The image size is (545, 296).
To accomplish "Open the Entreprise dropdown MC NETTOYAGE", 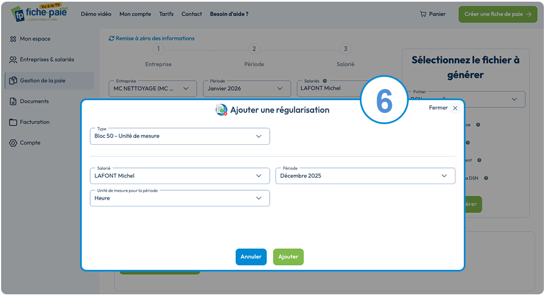I will click(x=153, y=88).
